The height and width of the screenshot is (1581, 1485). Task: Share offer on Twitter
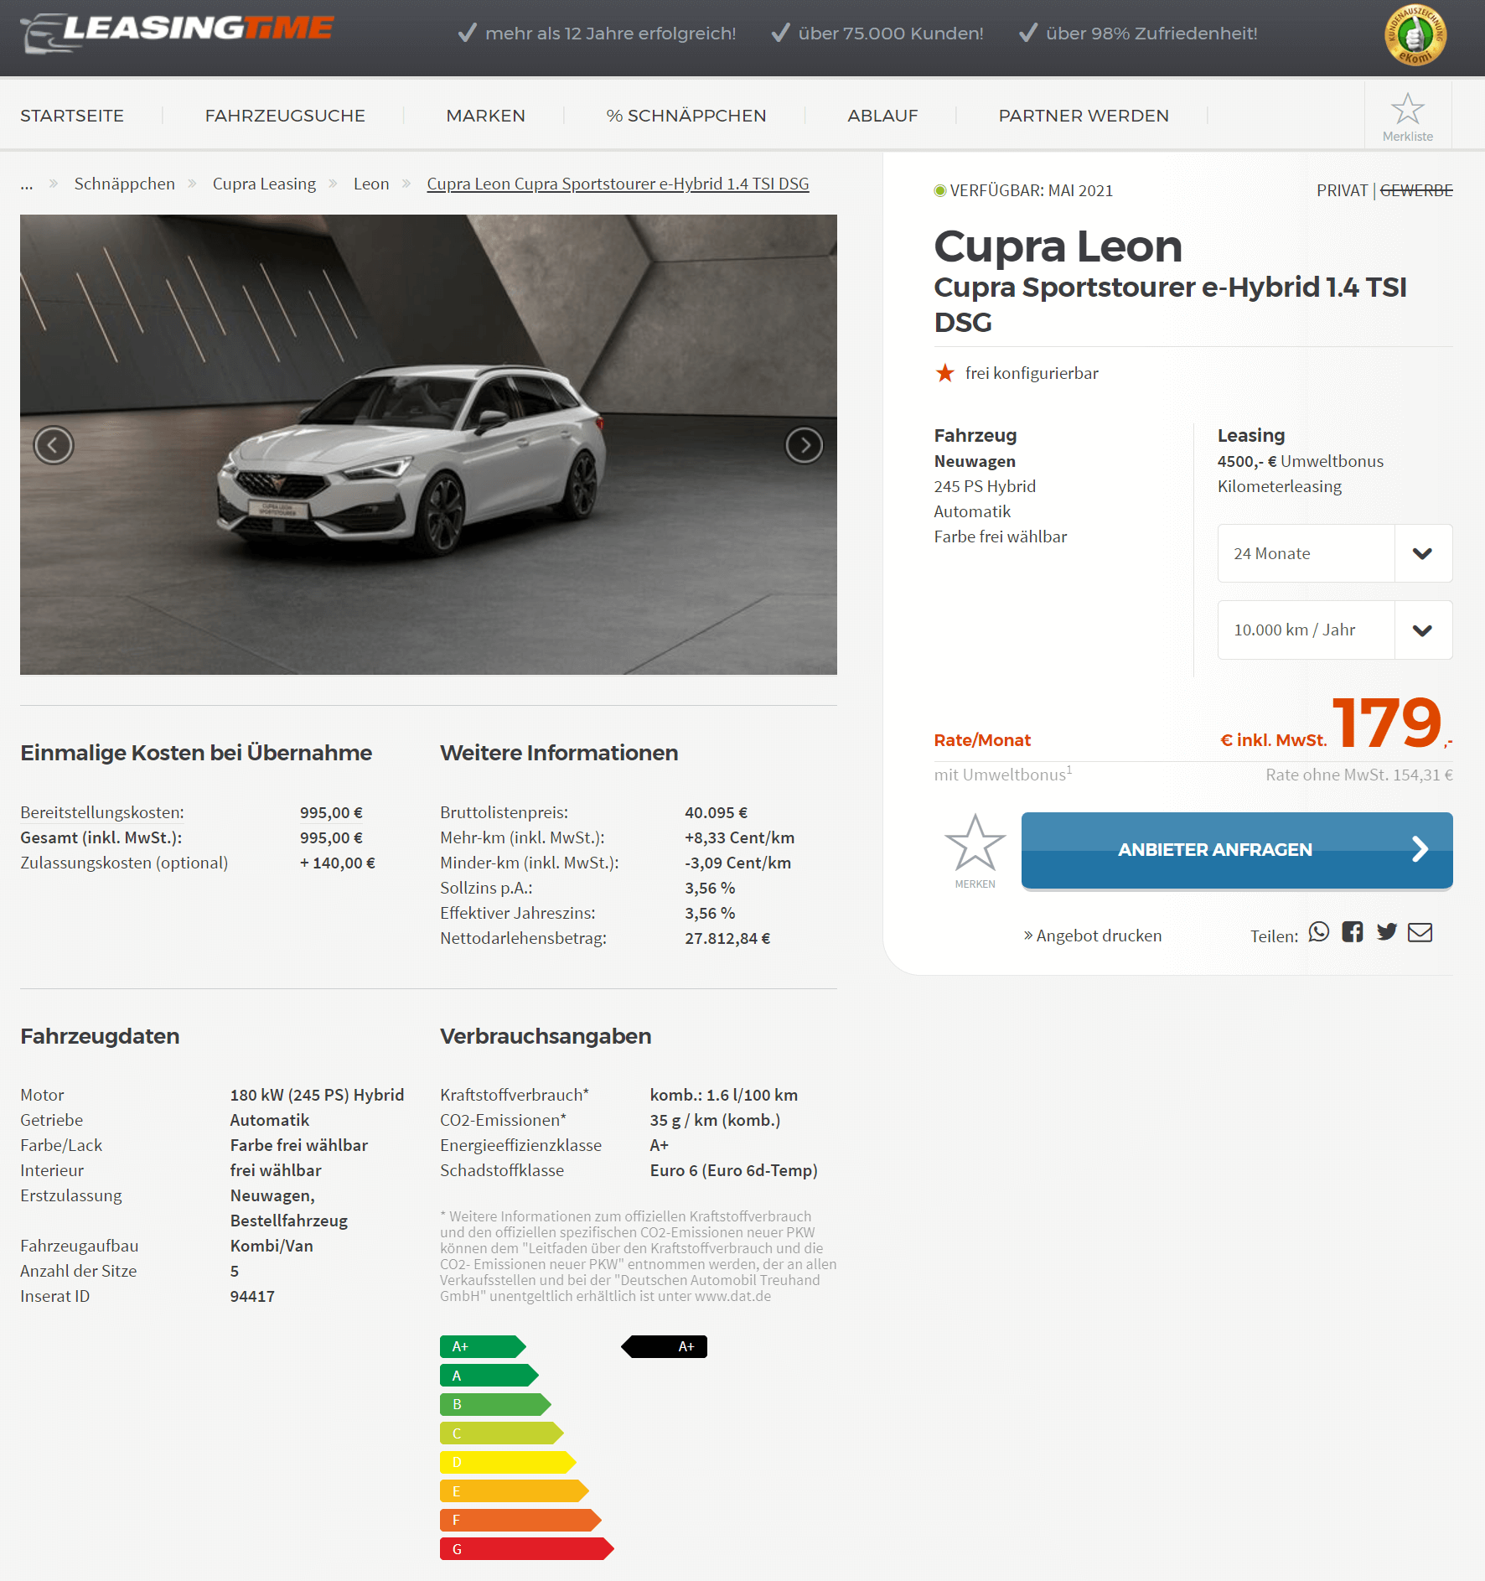click(x=1386, y=932)
